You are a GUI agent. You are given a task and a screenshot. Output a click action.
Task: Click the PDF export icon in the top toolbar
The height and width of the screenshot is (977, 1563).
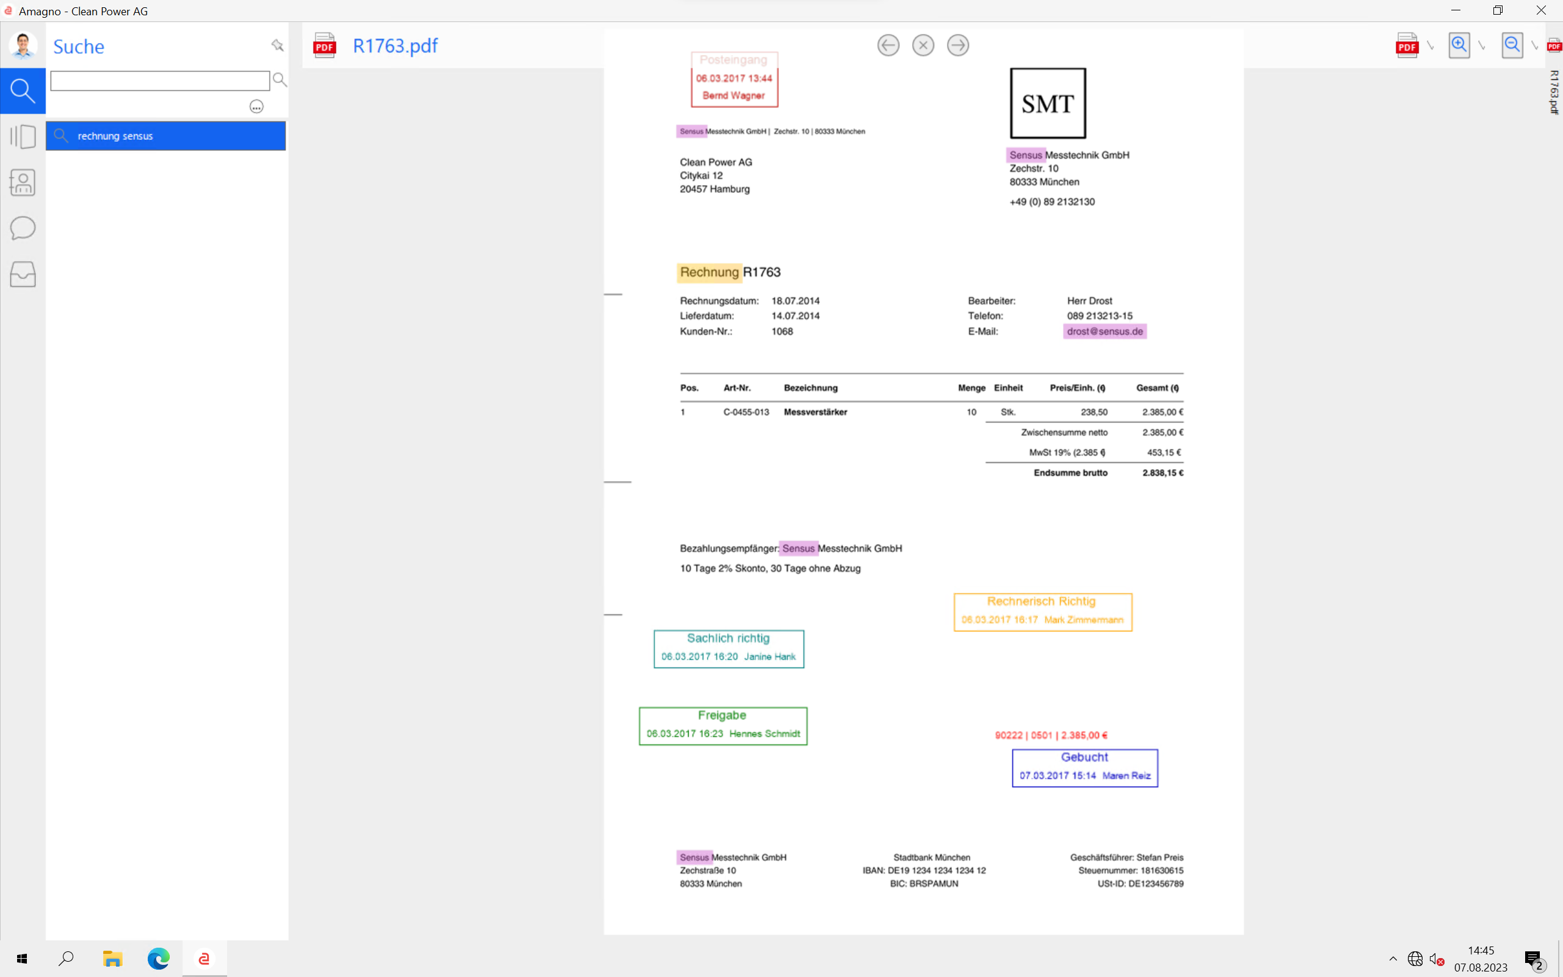pyautogui.click(x=1407, y=45)
